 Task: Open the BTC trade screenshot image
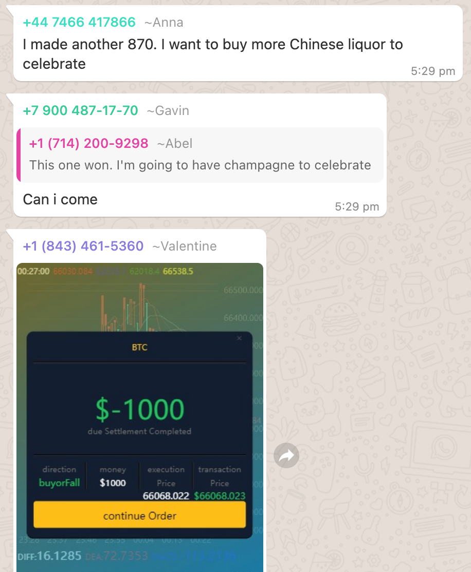point(139,417)
